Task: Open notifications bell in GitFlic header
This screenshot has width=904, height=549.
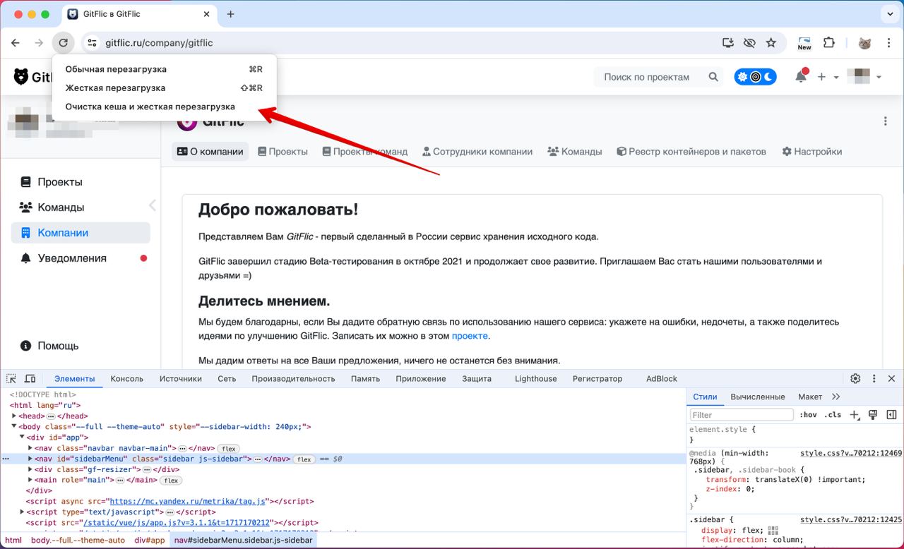Action: [x=801, y=77]
